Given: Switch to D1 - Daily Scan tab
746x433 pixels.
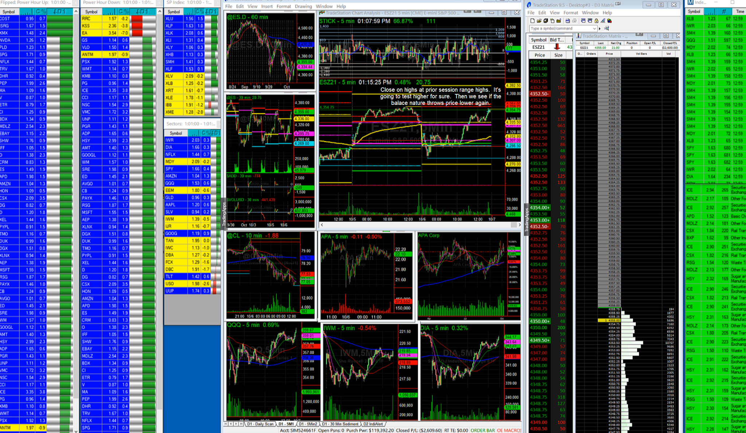Looking at the screenshot, I should (x=260, y=424).
